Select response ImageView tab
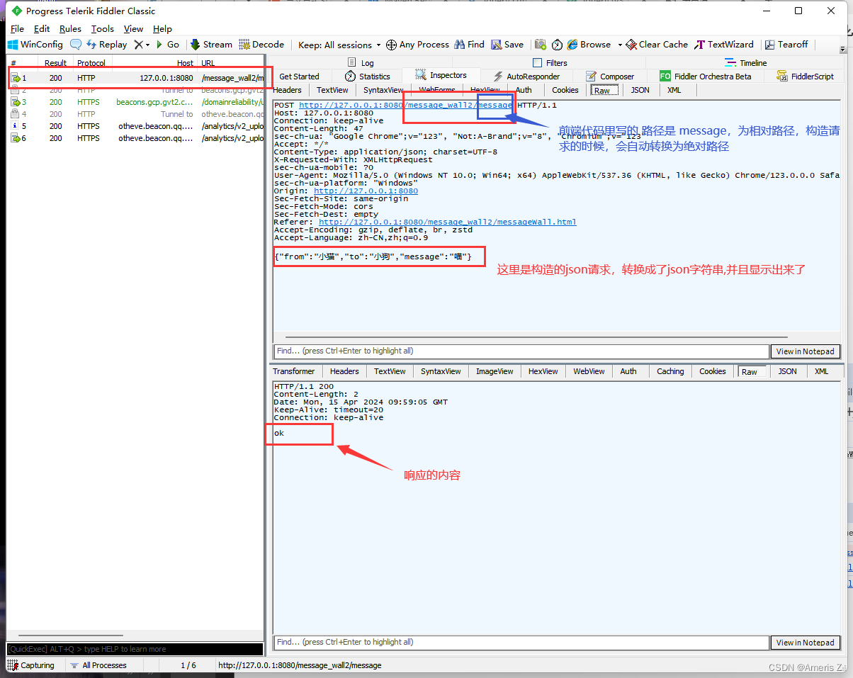This screenshot has height=678, width=853. 495,371
